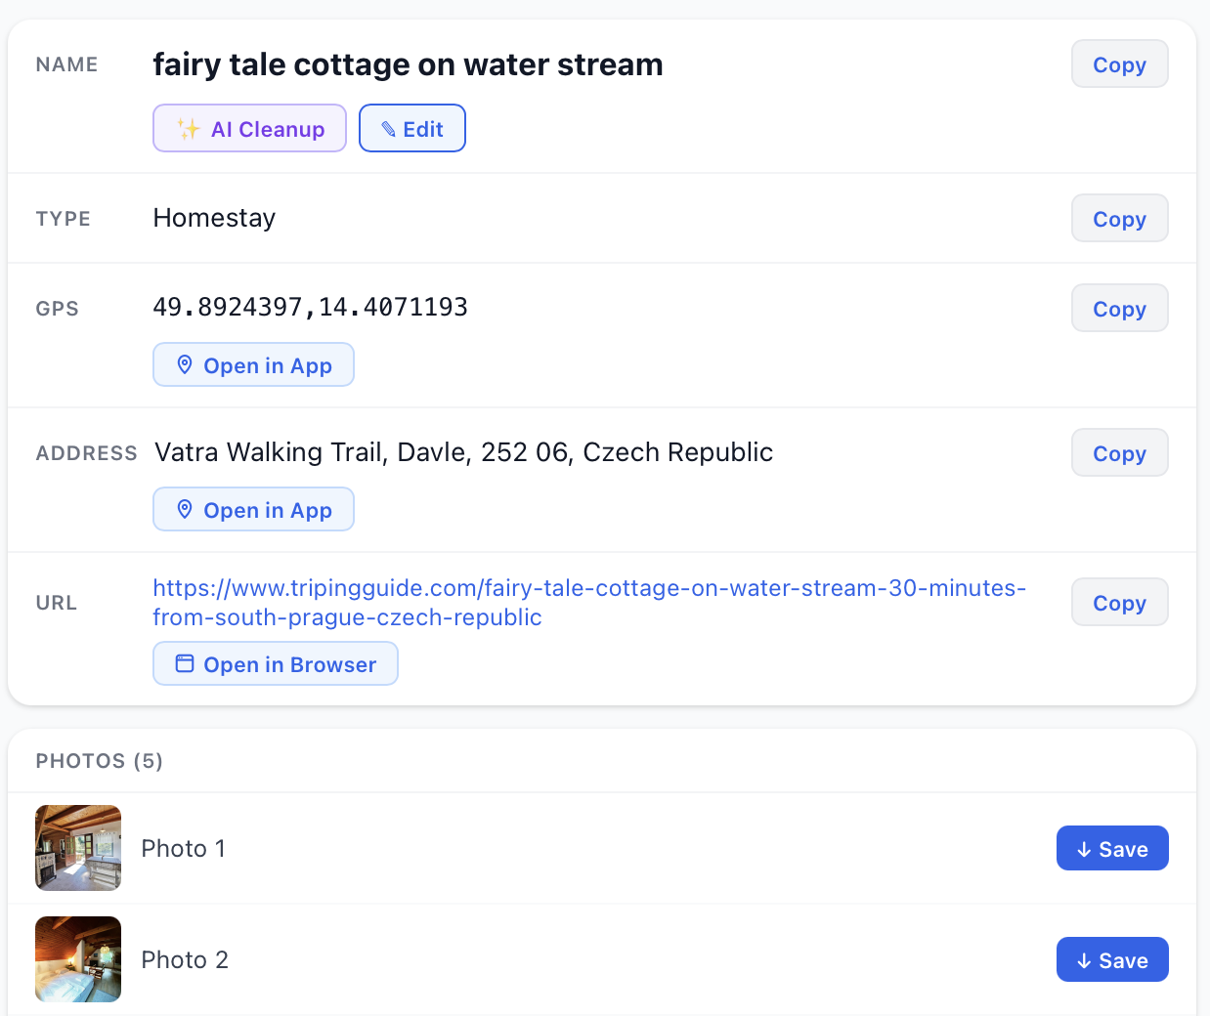Save Photo 2
Image resolution: width=1210 pixels, height=1016 pixels.
click(1112, 960)
